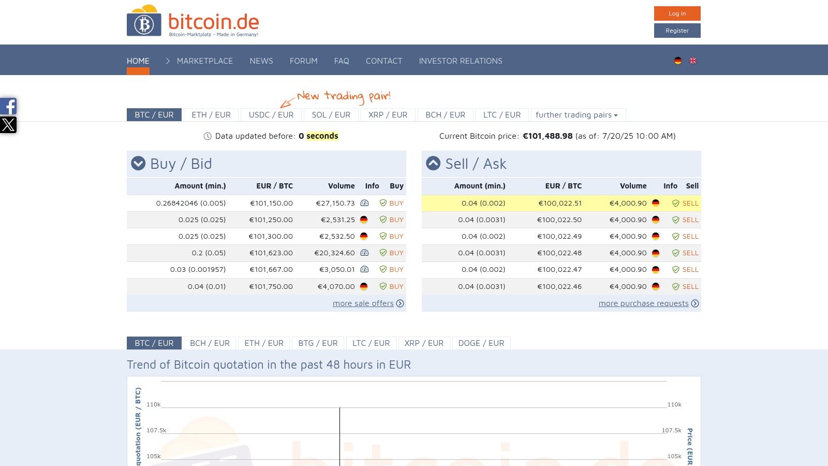Expand the further trading pairs dropdown
The width and height of the screenshot is (828, 466).
[x=578, y=115]
